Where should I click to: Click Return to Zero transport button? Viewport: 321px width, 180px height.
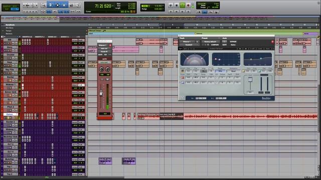171,12
